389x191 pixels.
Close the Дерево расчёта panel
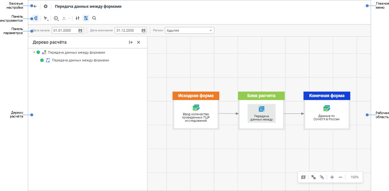[138, 42]
